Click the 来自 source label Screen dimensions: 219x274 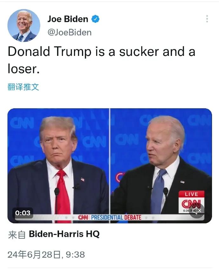pos(17,235)
